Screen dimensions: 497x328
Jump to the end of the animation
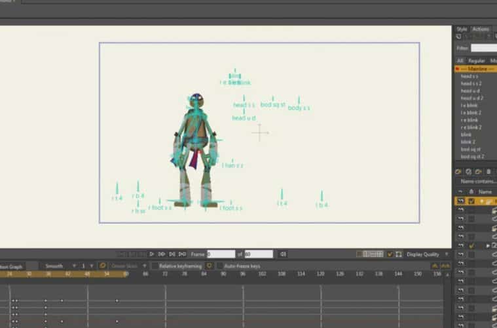tap(181, 254)
